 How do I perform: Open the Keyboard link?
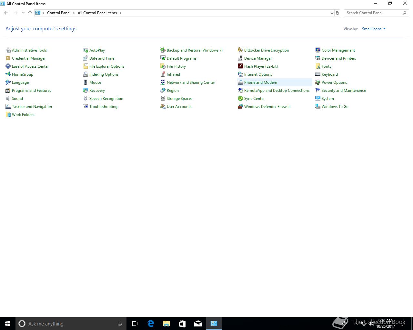click(330, 74)
